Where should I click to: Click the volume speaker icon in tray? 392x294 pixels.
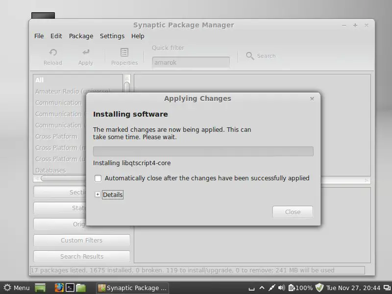281,288
